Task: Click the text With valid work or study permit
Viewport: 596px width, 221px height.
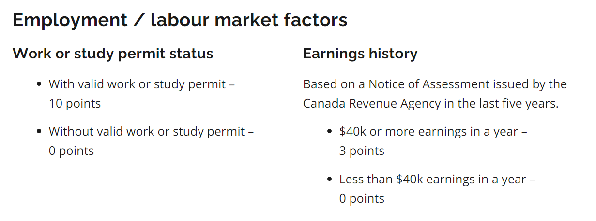Action: click(138, 84)
